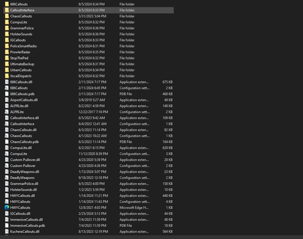Click the StopThePed folder icon
Screen dimensions: 303x239
[x=7, y=58]
